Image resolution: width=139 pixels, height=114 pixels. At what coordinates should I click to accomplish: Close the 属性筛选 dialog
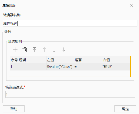click(131, 5)
